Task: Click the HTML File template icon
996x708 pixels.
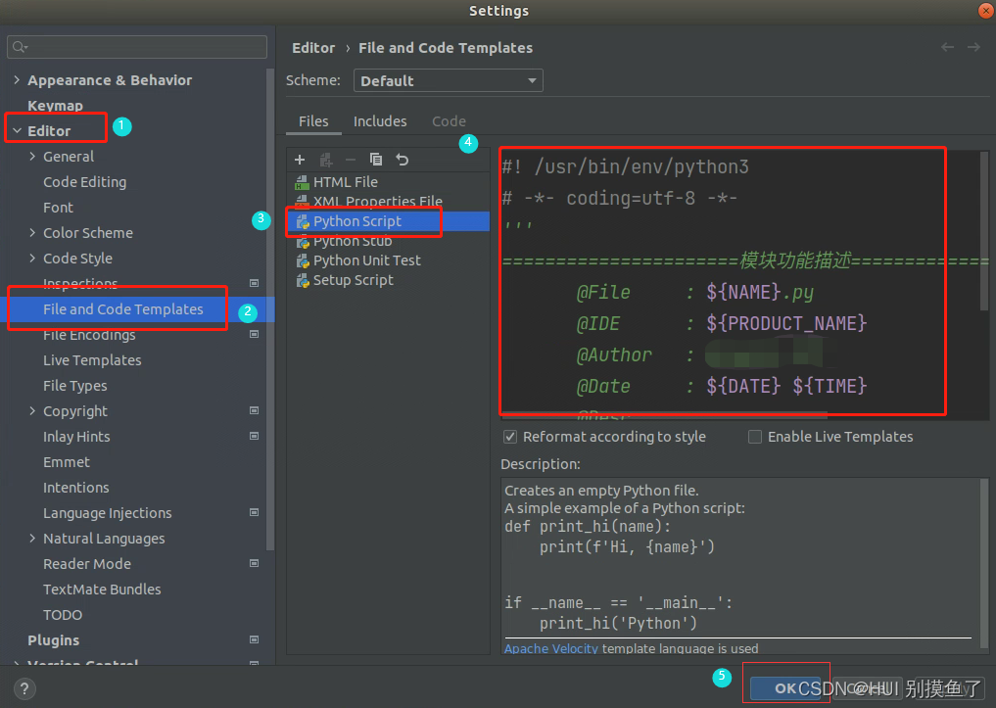Action: [x=303, y=182]
